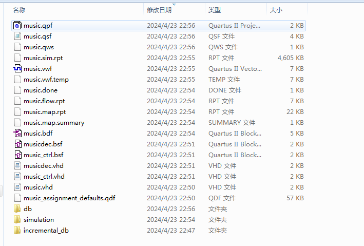Viewport: 364px width, 246px height.
Task: Select the file name music.sim.rpt
Action: (43, 58)
